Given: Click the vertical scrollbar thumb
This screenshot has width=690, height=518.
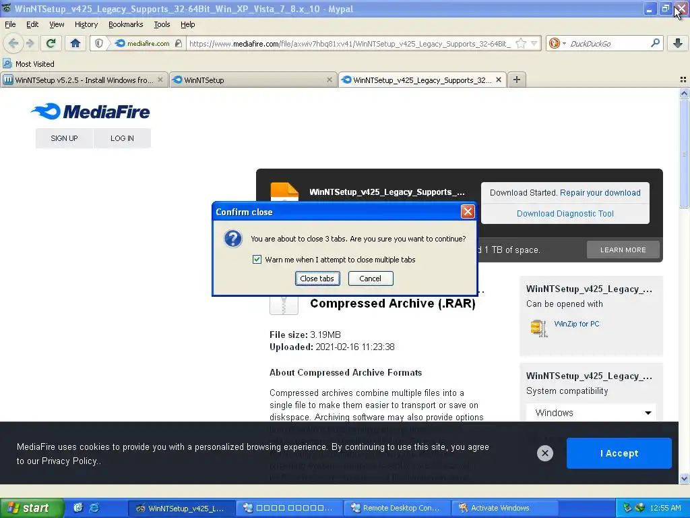Looking at the screenshot, I should coord(684,153).
